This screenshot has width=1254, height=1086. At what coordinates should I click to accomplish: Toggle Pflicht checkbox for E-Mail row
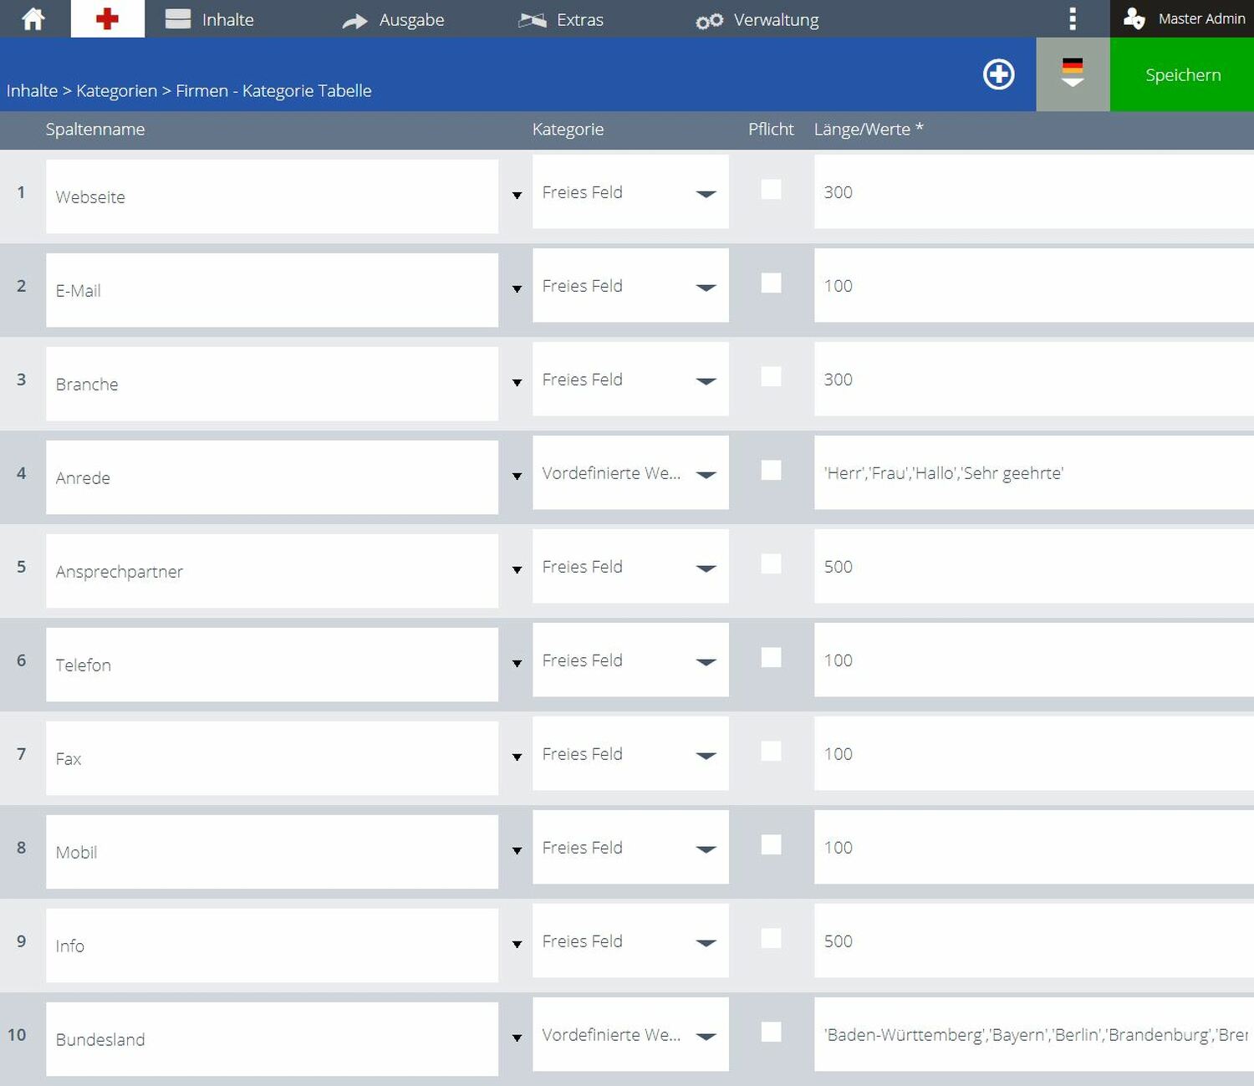772,283
